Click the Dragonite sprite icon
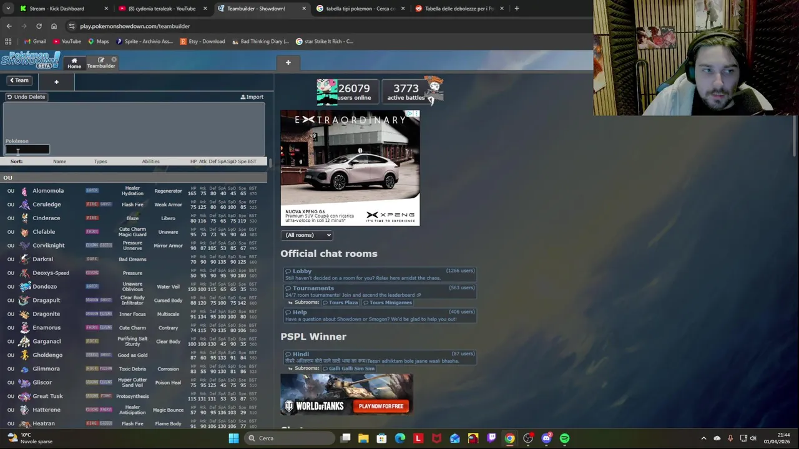Viewport: 799px width, 449px height. 24,314
